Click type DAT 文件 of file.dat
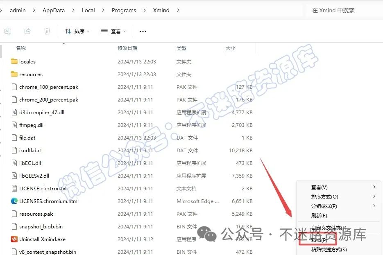 (x=187, y=138)
